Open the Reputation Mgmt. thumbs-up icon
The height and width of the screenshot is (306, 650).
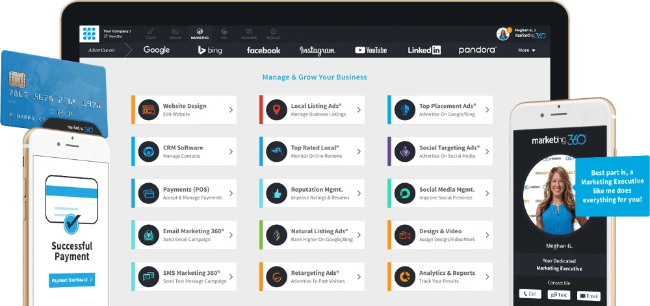pos(276,194)
